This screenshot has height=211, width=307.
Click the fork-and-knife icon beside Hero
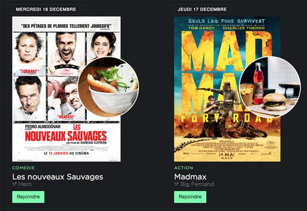coord(14,184)
